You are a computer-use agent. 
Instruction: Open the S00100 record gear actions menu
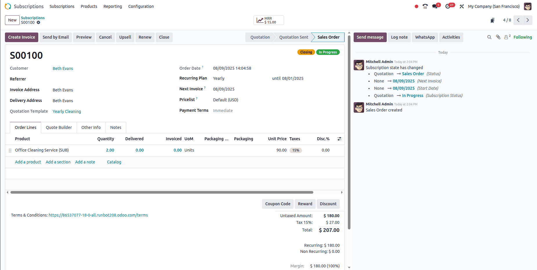[x=38, y=22]
